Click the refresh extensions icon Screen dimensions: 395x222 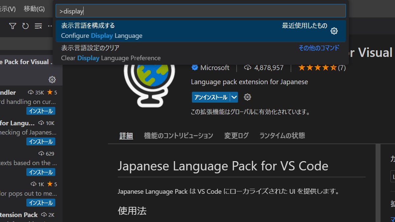click(x=25, y=26)
